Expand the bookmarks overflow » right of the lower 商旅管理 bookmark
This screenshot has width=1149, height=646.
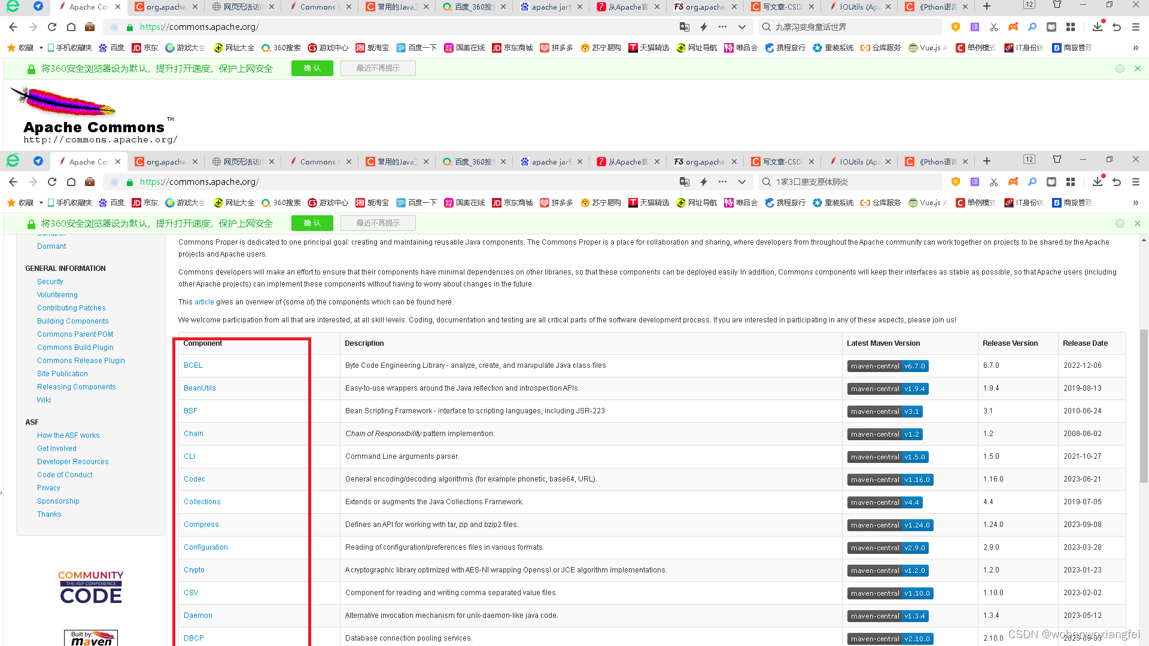(1135, 203)
